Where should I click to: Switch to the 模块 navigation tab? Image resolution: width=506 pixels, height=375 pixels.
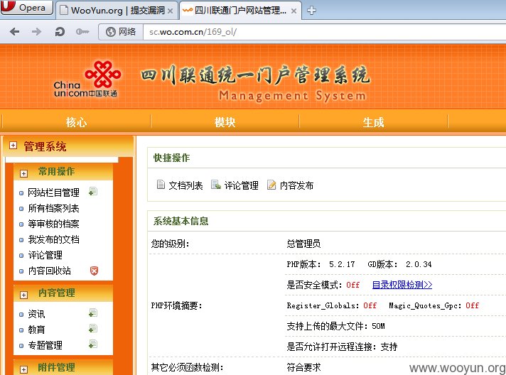tap(225, 122)
